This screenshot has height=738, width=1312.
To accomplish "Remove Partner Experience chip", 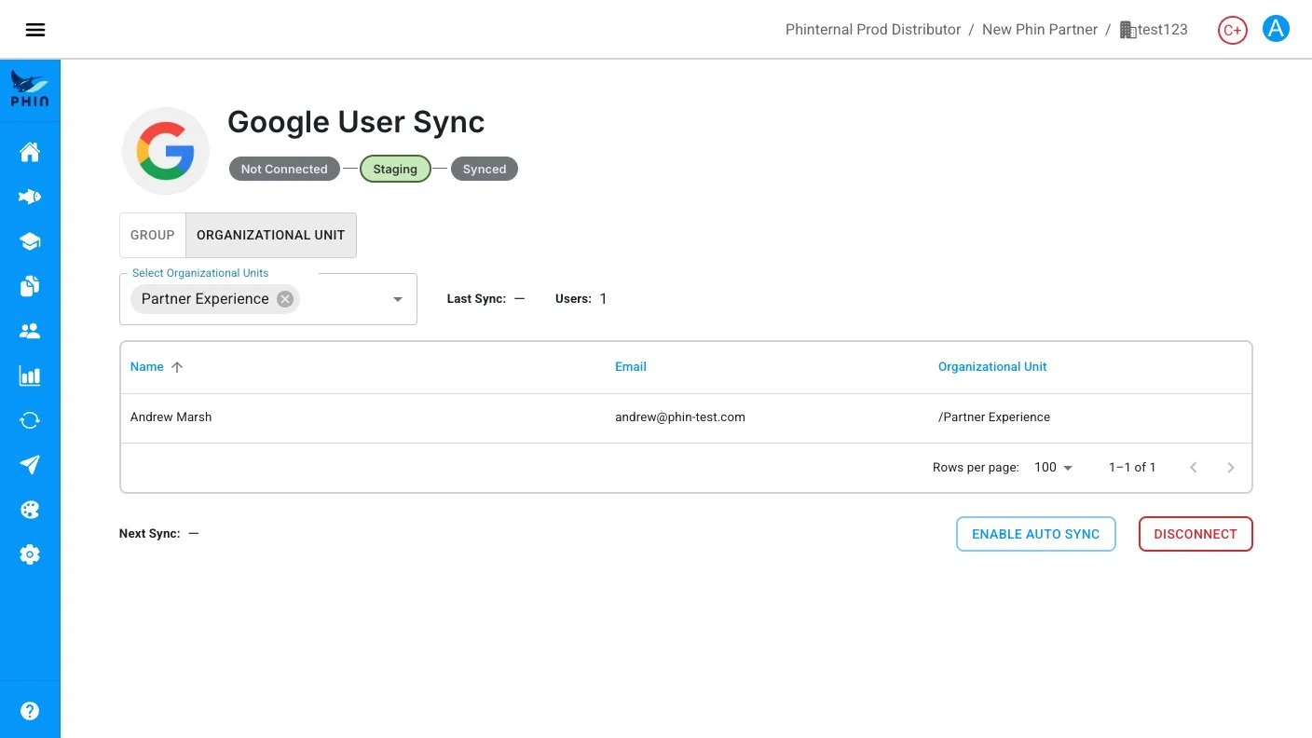I will (x=285, y=299).
